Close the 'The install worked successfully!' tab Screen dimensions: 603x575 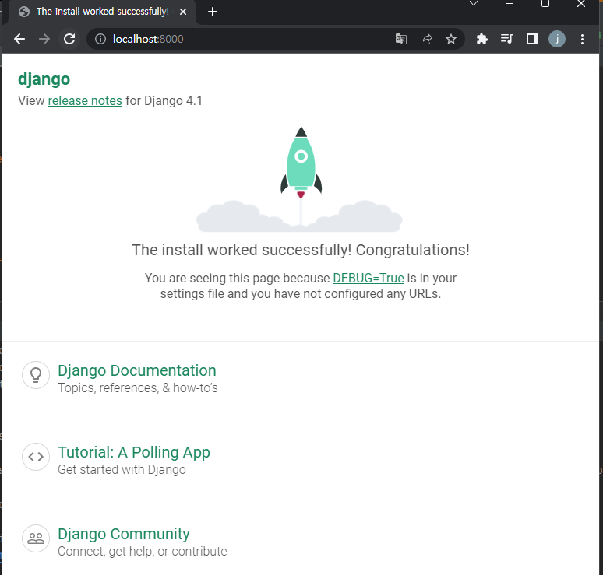point(183,12)
